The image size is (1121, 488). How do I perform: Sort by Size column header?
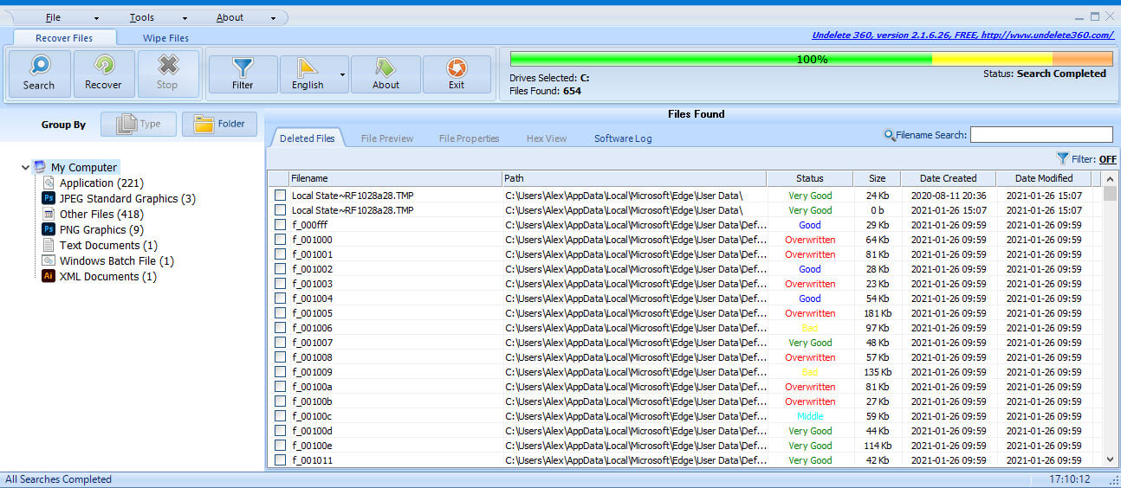pyautogui.click(x=877, y=178)
